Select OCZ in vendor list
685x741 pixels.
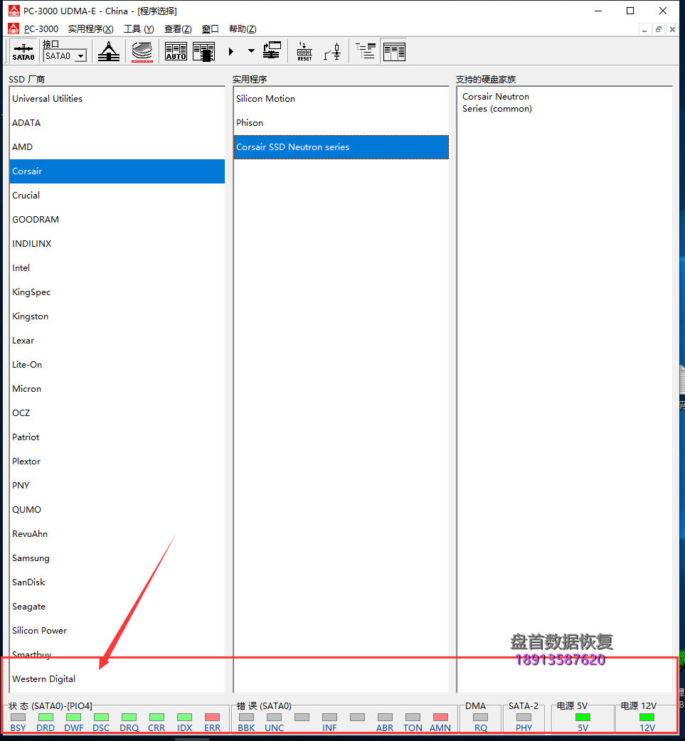[x=117, y=413]
